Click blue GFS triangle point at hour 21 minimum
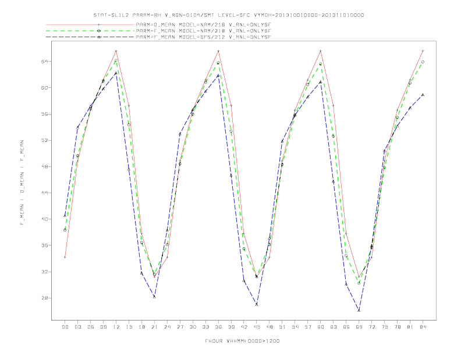461x356 pixels. (154, 297)
